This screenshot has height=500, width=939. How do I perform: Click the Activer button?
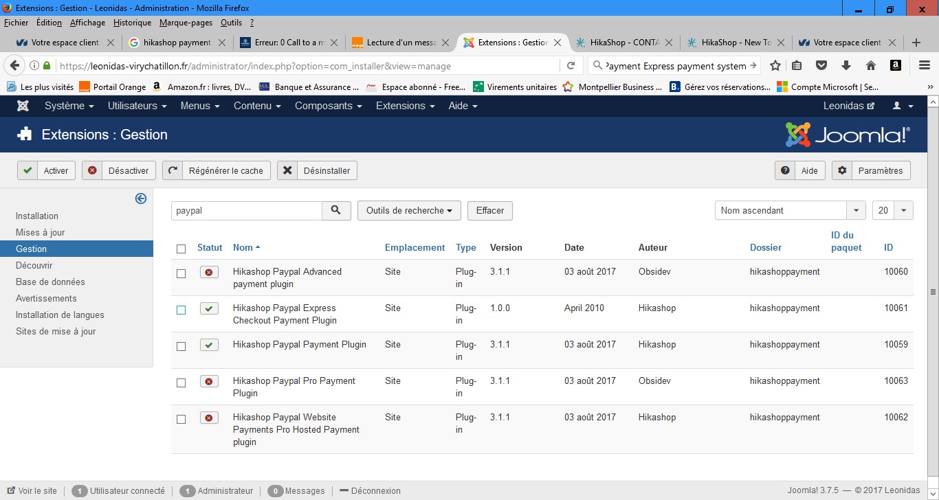tap(46, 170)
